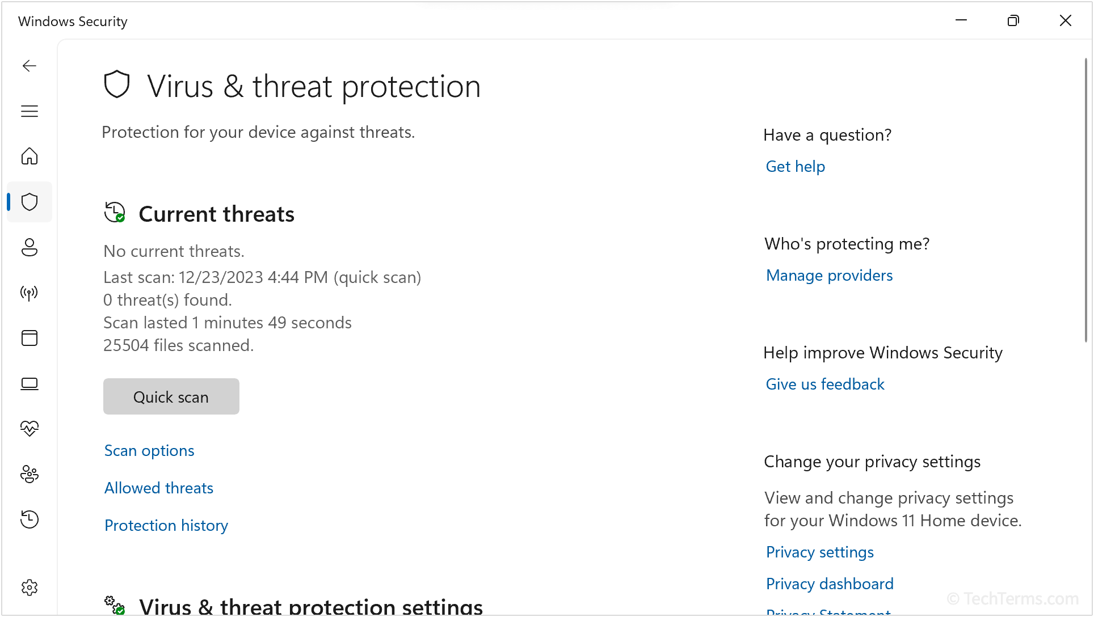This screenshot has height=617, width=1094.
Task: Select Virus & threat protection shield icon
Action: coord(30,202)
